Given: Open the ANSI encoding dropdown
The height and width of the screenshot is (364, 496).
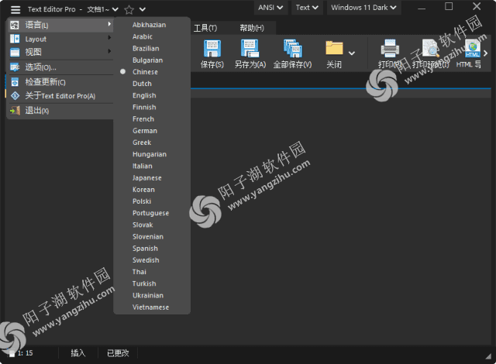Looking at the screenshot, I should pos(270,8).
